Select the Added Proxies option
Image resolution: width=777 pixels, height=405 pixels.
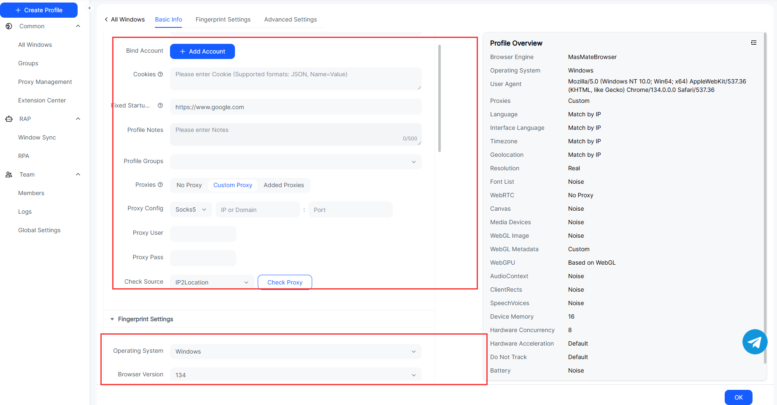[x=283, y=185]
